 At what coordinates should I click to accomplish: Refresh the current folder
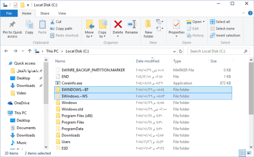(x=180, y=51)
